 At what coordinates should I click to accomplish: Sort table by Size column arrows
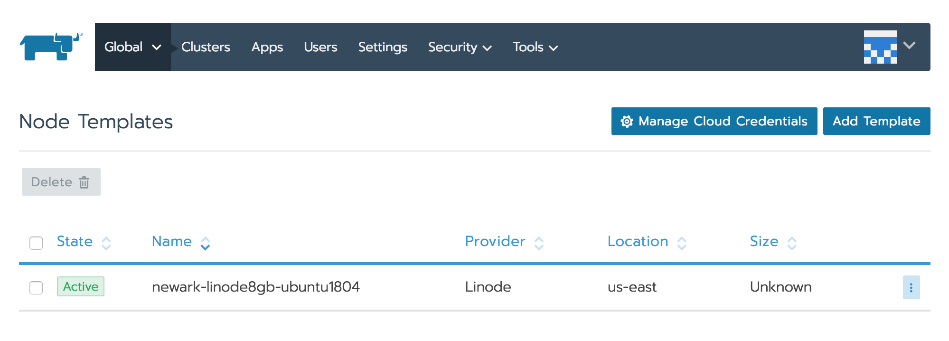(792, 243)
